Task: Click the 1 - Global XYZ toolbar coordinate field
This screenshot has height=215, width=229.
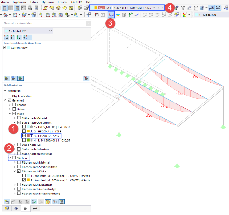Action: [212, 15]
